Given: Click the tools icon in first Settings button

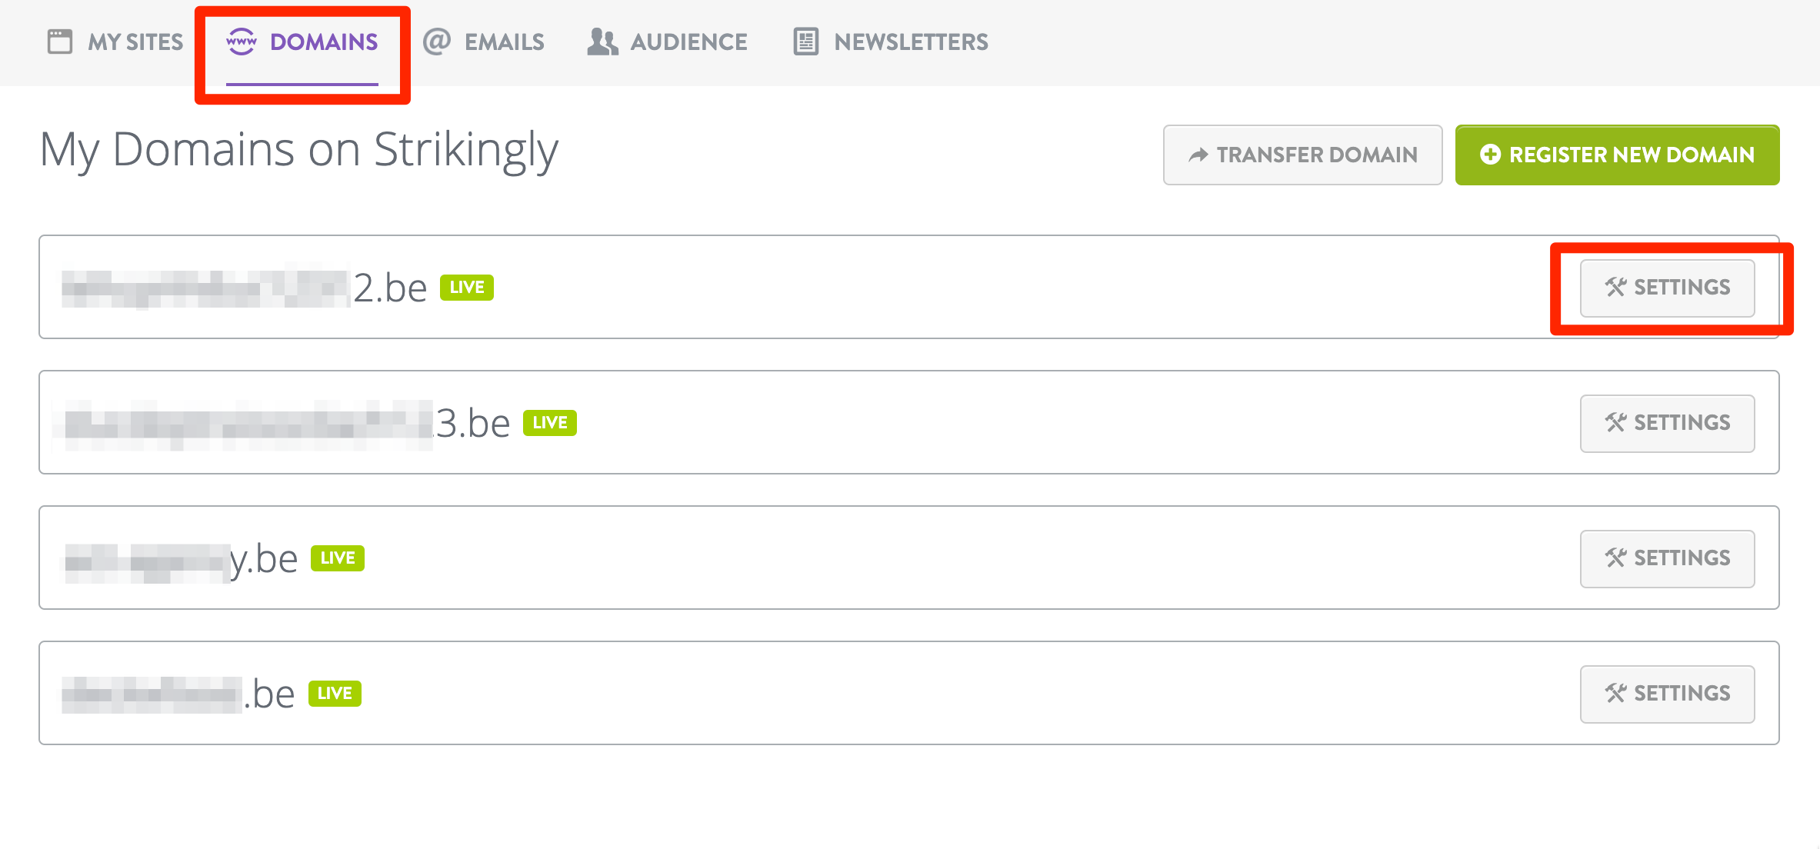Looking at the screenshot, I should click(x=1615, y=288).
